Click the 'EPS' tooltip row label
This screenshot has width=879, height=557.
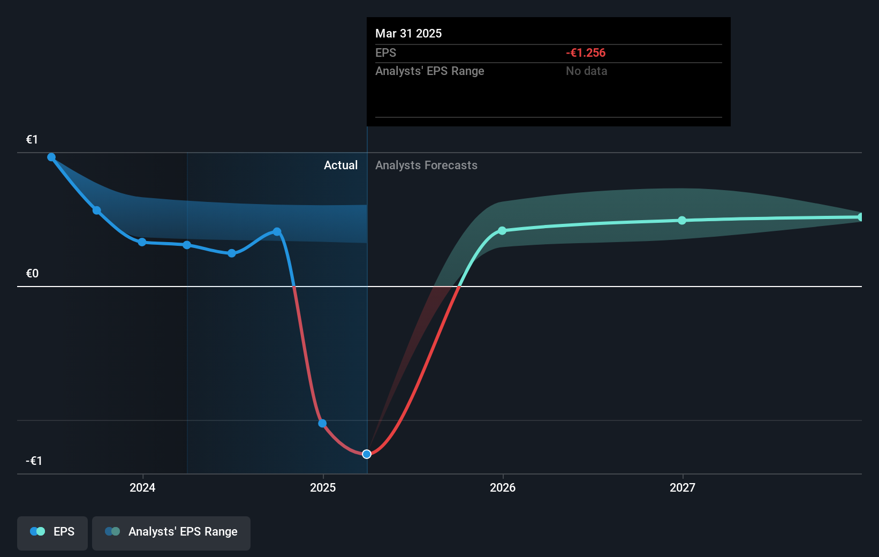click(385, 52)
